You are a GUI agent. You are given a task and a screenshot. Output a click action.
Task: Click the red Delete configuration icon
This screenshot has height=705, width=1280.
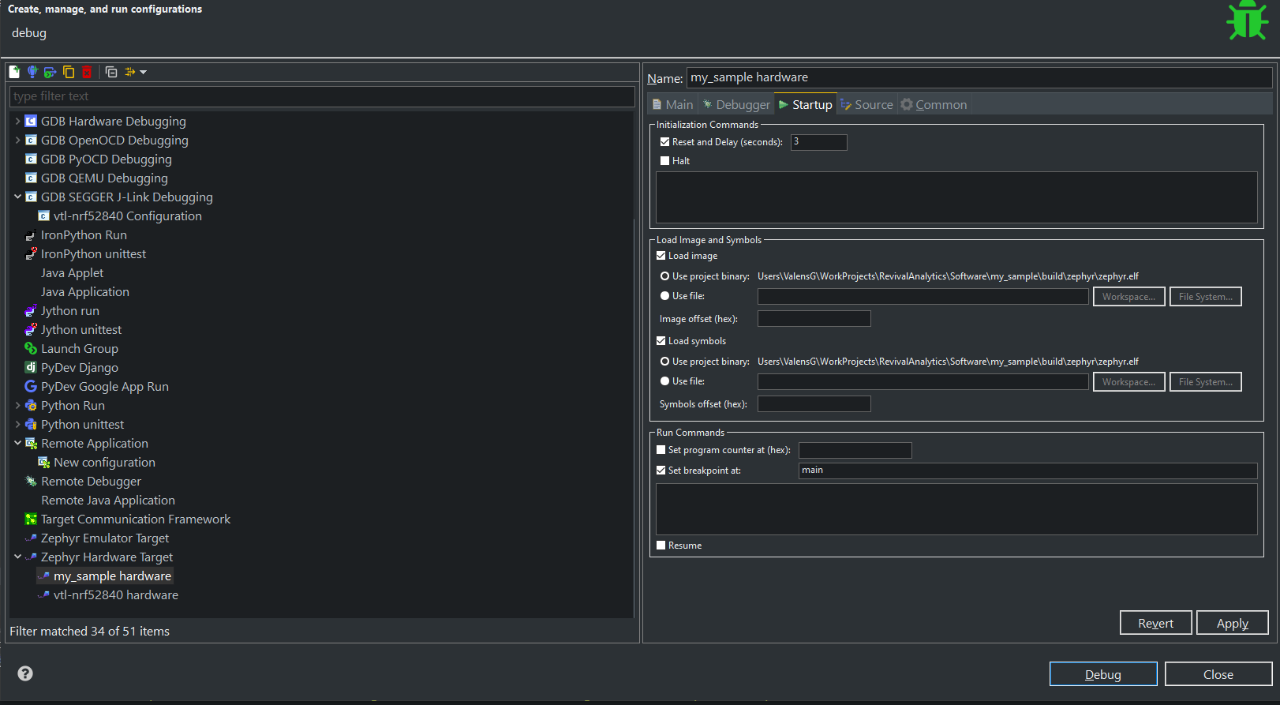(87, 72)
